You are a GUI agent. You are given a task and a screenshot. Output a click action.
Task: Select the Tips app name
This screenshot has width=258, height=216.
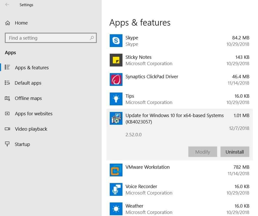pos(130,96)
